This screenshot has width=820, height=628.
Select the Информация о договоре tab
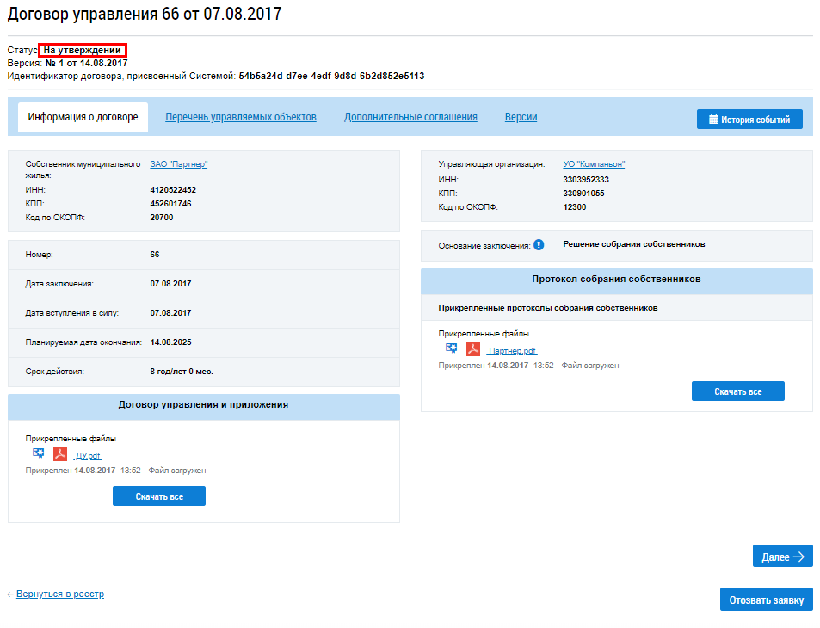[x=83, y=117]
